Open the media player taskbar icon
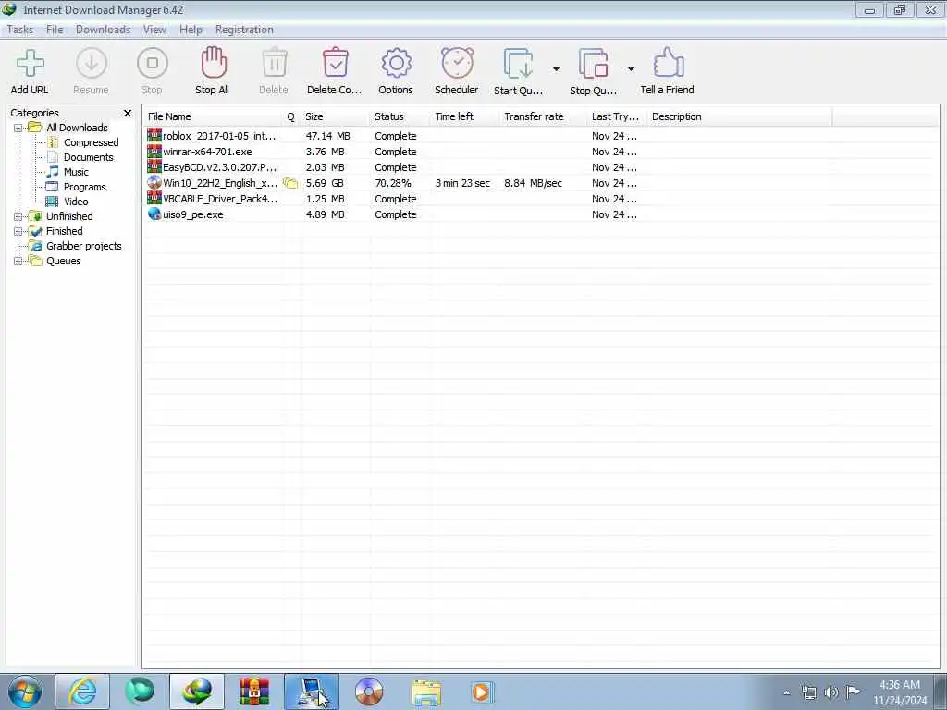 pos(483,692)
